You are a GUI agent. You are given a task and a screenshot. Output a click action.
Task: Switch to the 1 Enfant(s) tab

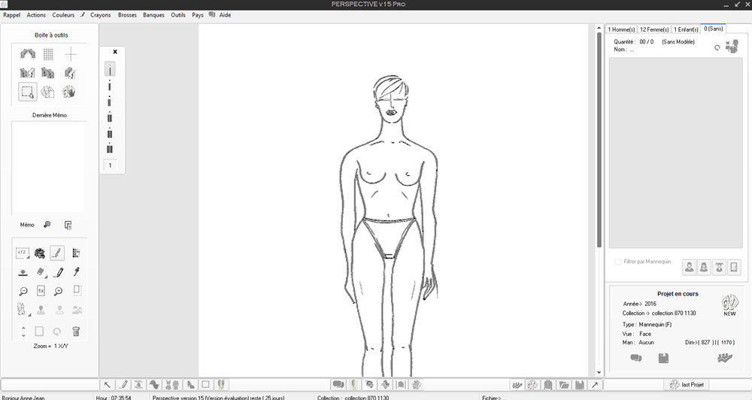click(685, 29)
